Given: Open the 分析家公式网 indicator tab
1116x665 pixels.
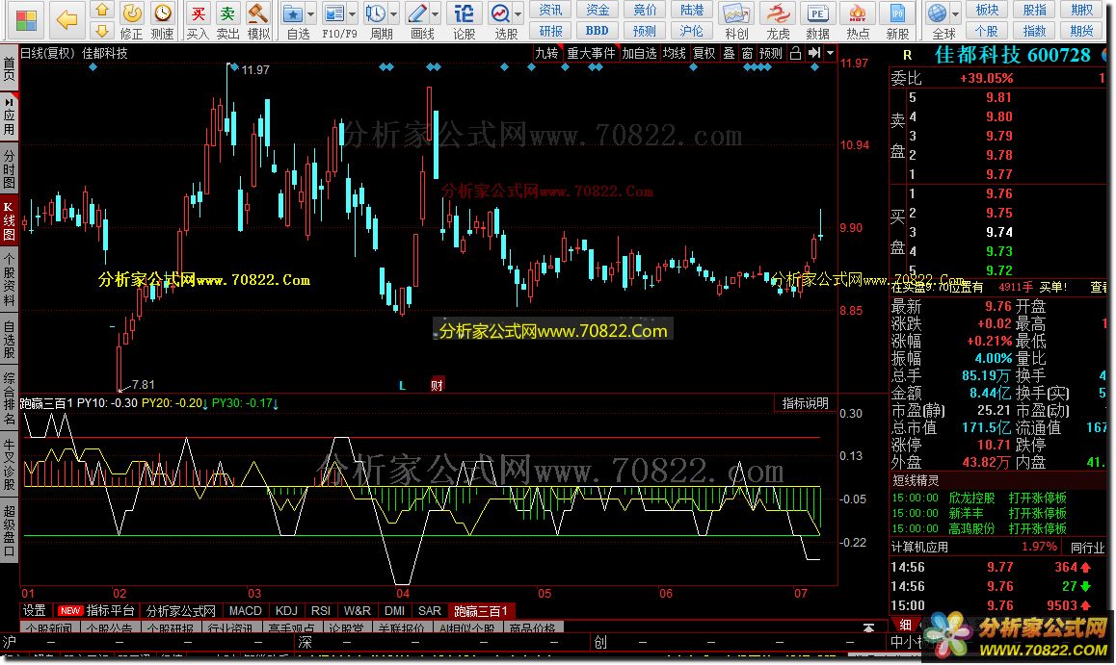Looking at the screenshot, I should click(181, 611).
